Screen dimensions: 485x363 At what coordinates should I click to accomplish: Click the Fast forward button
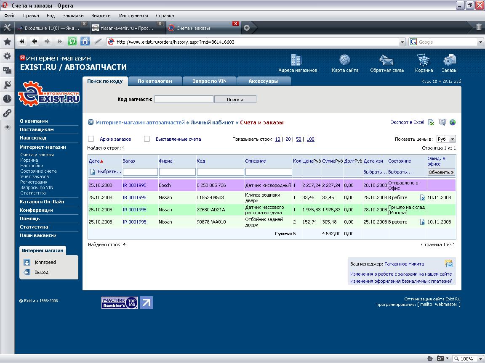pos(60,41)
